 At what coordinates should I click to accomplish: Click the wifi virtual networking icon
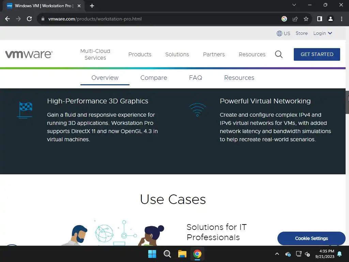coord(197,110)
